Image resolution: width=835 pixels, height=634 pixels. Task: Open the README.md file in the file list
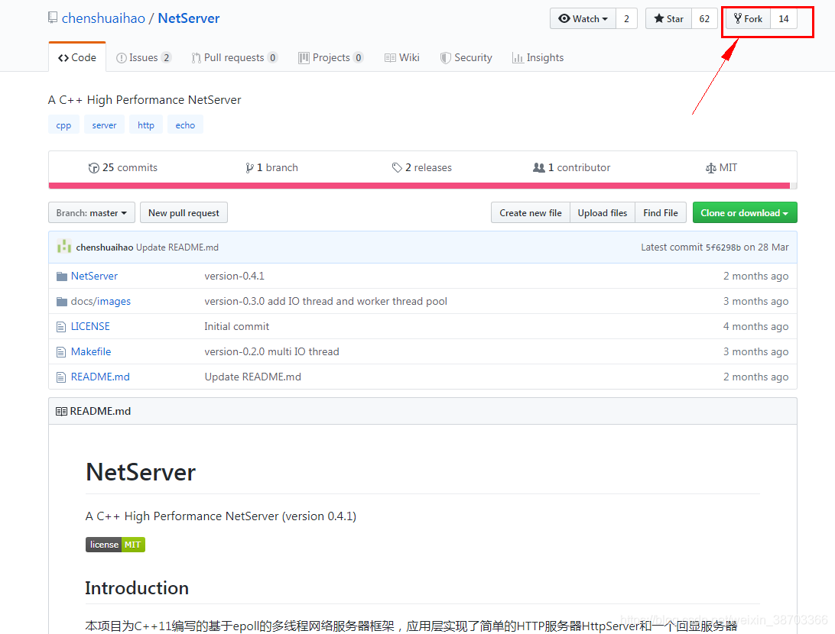[100, 377]
